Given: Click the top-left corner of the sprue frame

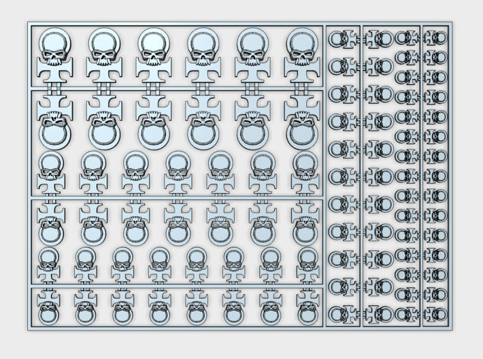Looking at the screenshot, I should click(29, 23).
